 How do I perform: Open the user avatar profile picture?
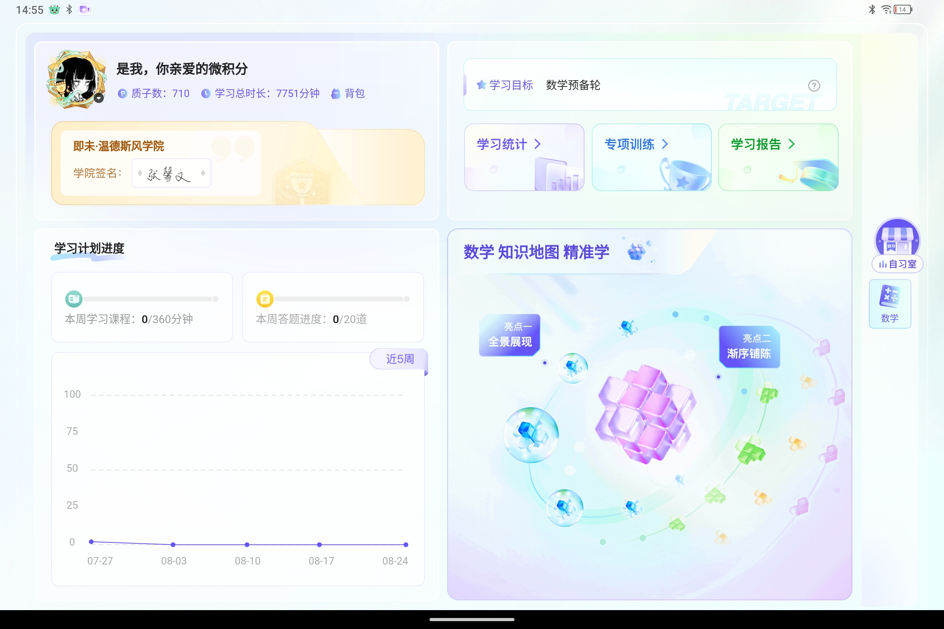[x=76, y=79]
